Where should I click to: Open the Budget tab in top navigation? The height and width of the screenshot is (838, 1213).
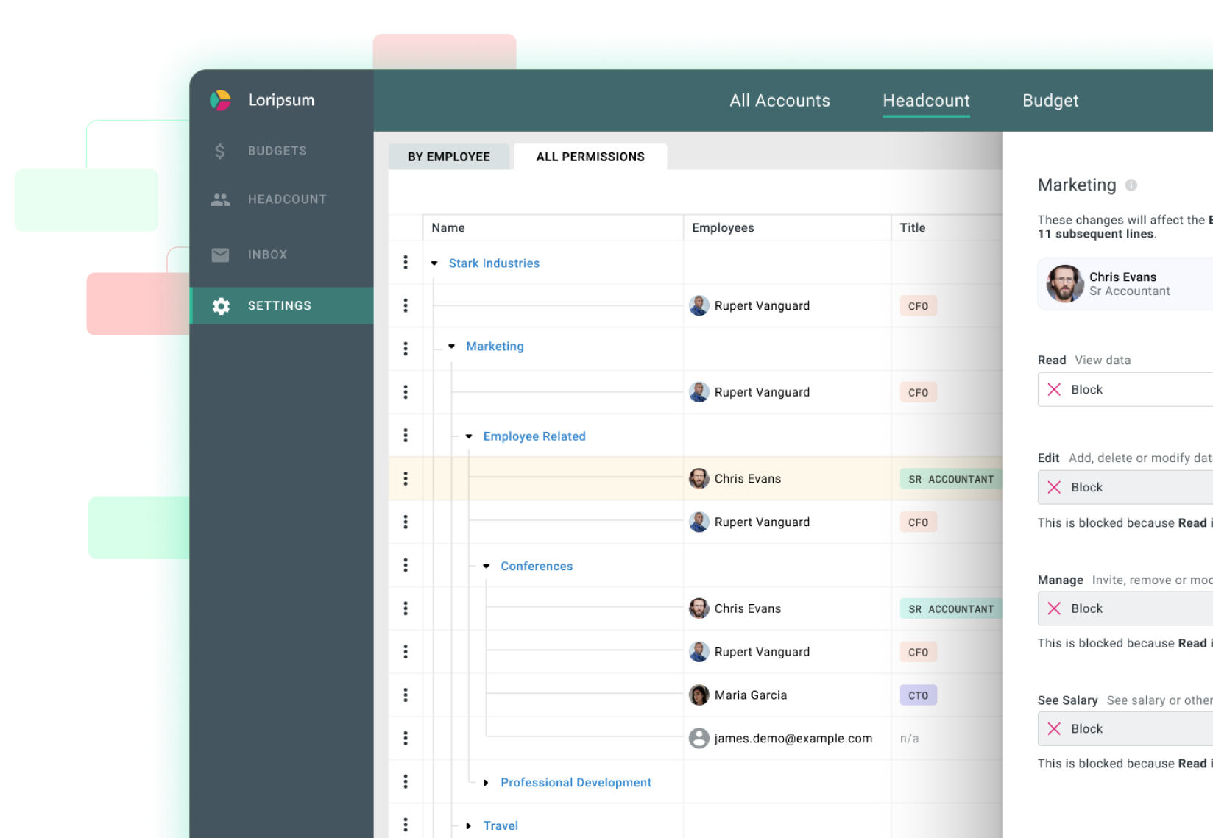pyautogui.click(x=1050, y=100)
